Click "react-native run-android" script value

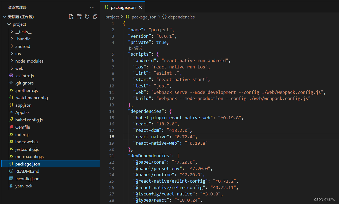tap(195, 61)
